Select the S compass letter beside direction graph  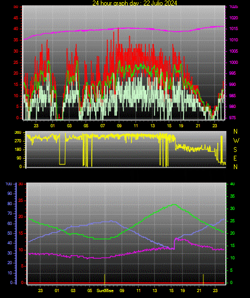235,150
